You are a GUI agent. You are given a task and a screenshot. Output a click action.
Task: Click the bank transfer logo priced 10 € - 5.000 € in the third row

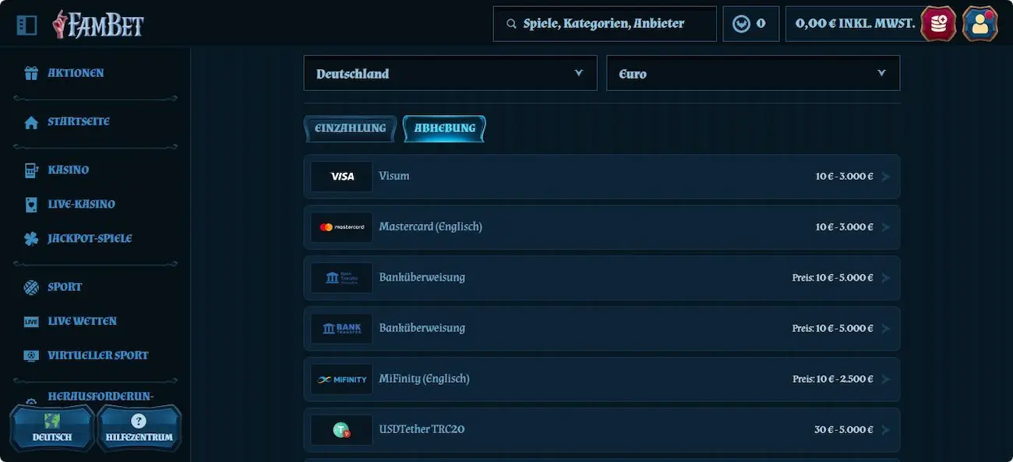pos(341,278)
